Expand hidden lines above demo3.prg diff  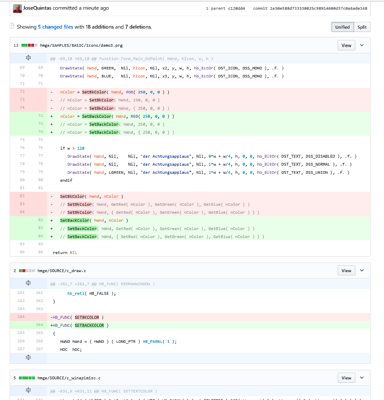point(28,58)
